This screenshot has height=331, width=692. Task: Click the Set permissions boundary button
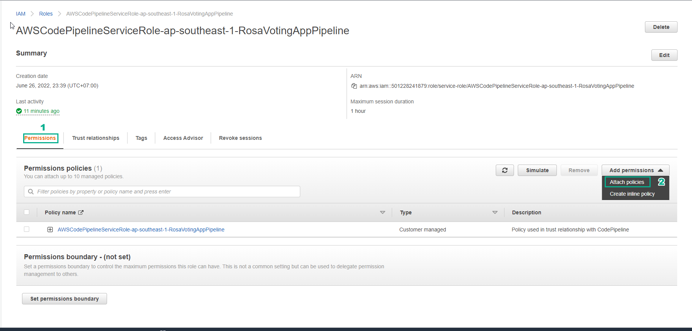(65, 299)
